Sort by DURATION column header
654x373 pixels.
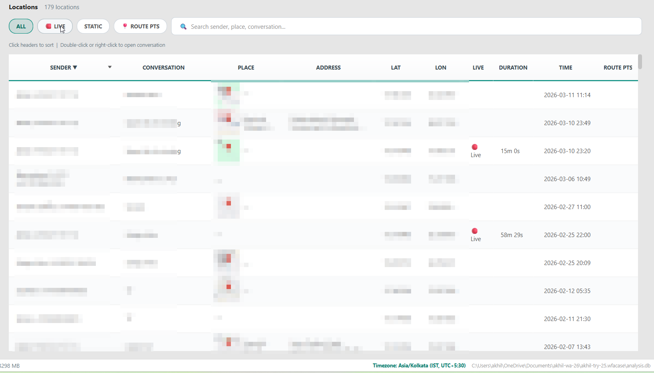coord(513,68)
